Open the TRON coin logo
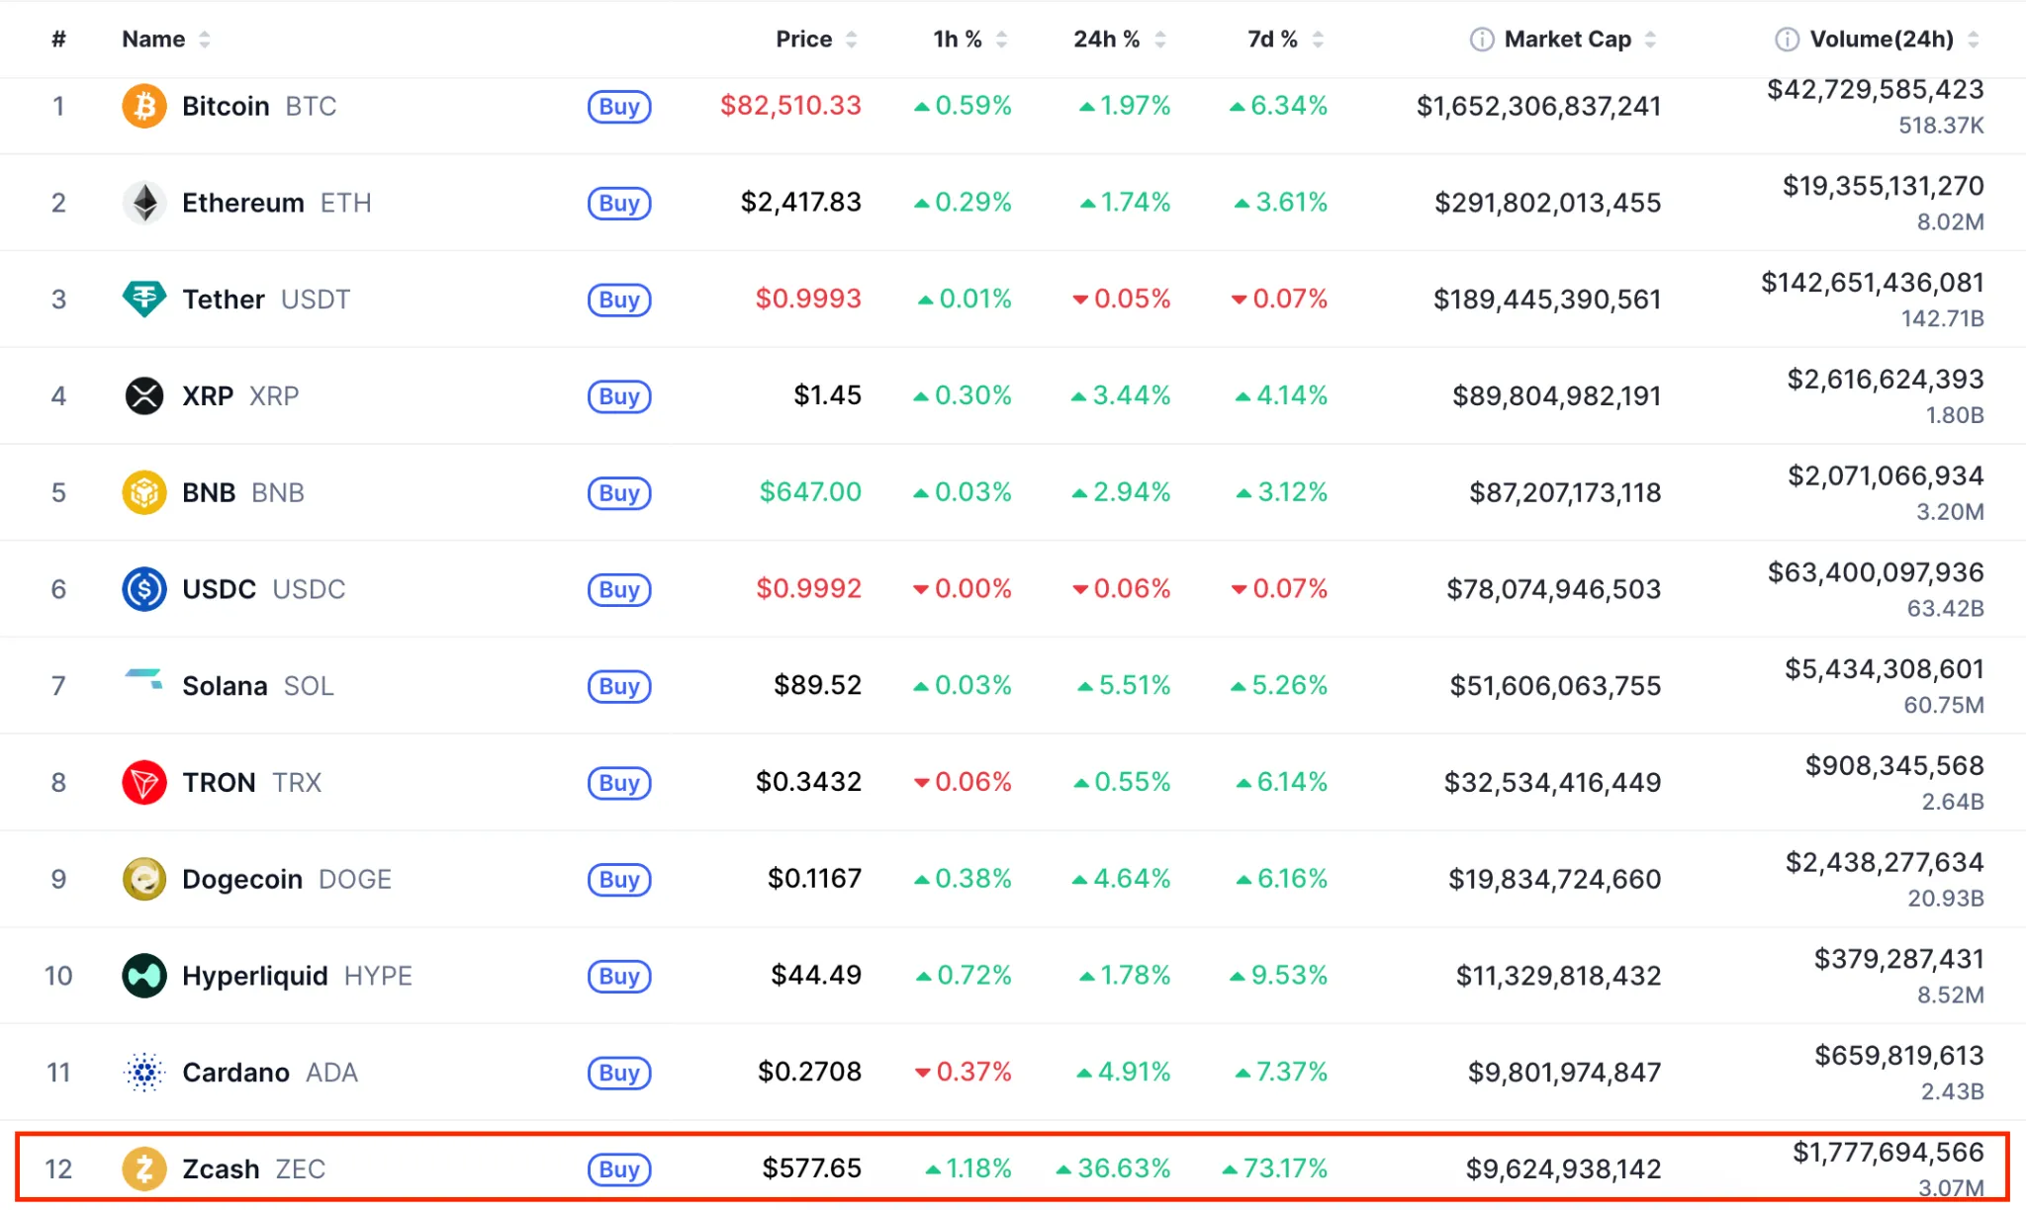Viewport: 2026px width, 1210px height. 143,782
